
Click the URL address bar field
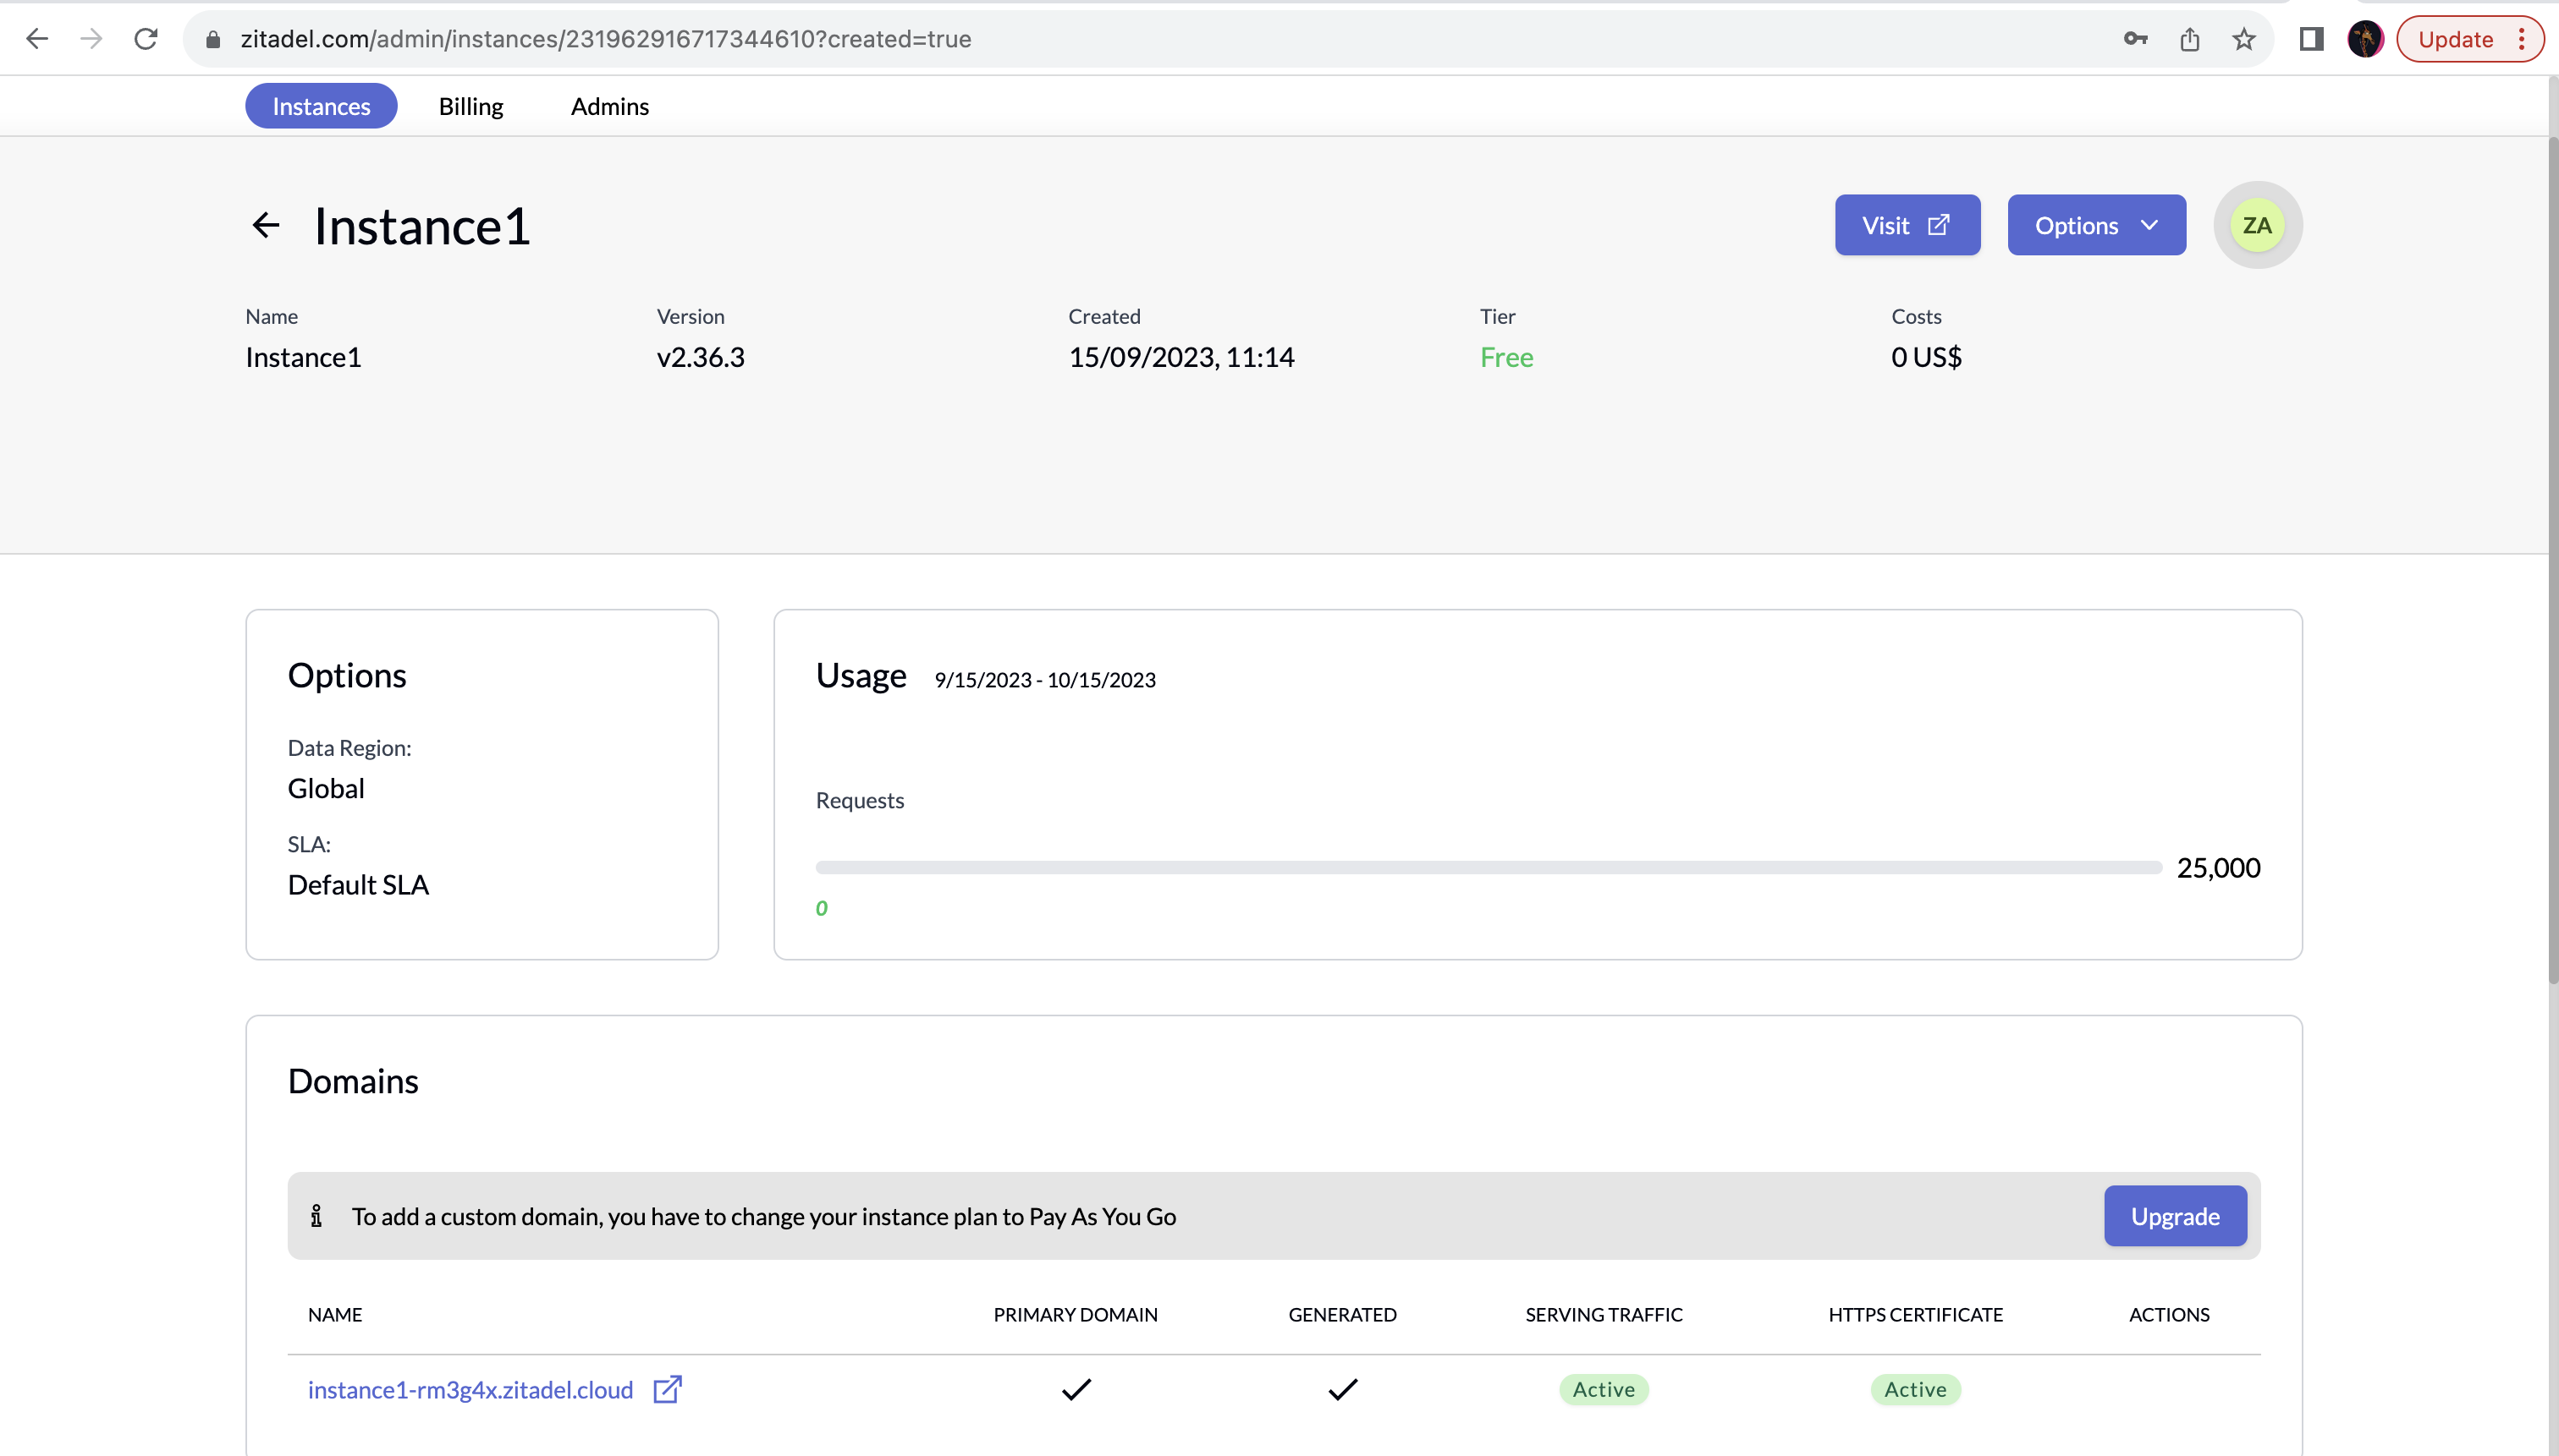[1101, 39]
